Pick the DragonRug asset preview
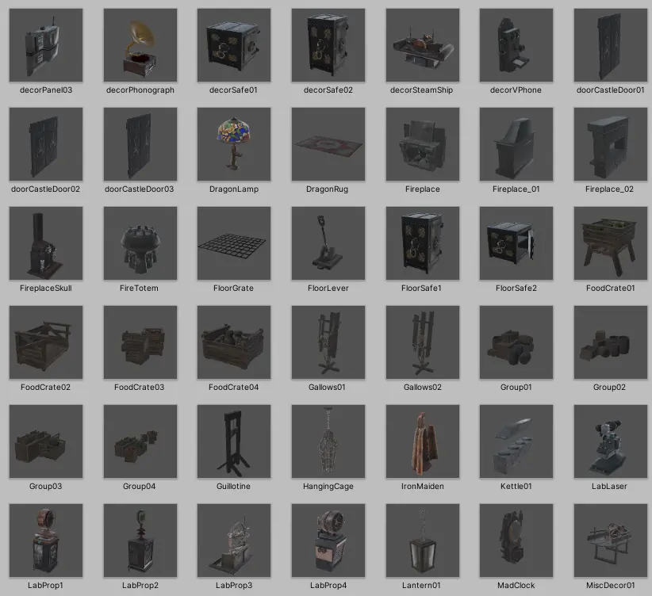Image resolution: width=652 pixels, height=596 pixels. click(328, 144)
